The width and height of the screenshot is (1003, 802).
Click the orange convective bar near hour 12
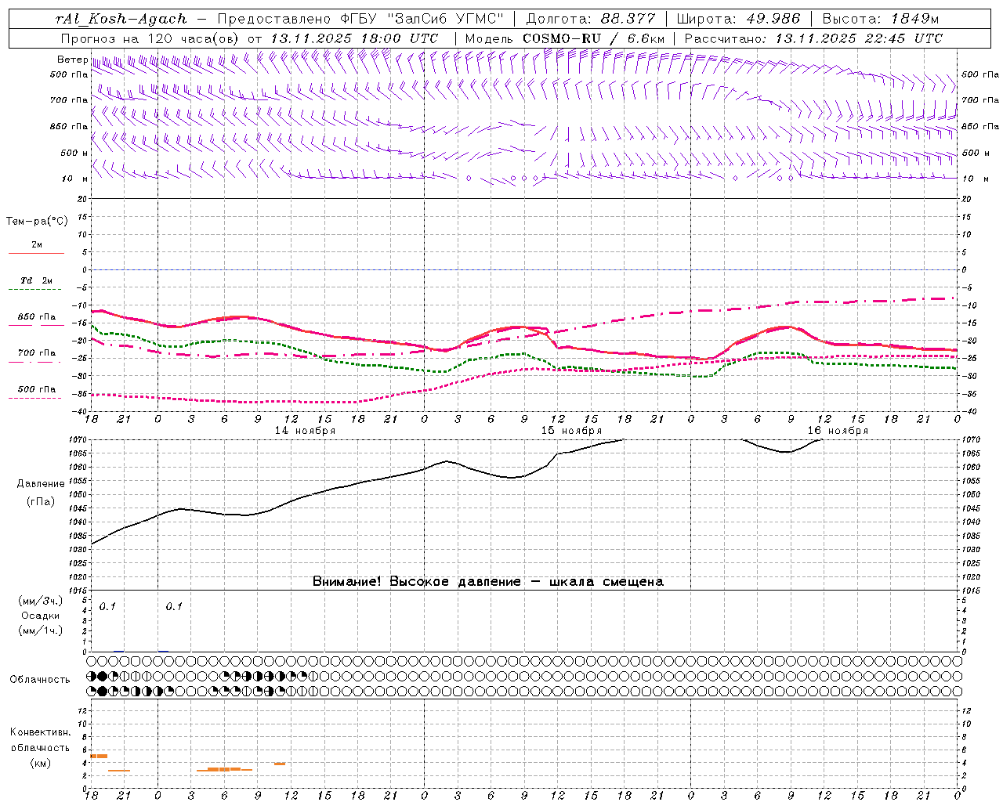coord(280,764)
